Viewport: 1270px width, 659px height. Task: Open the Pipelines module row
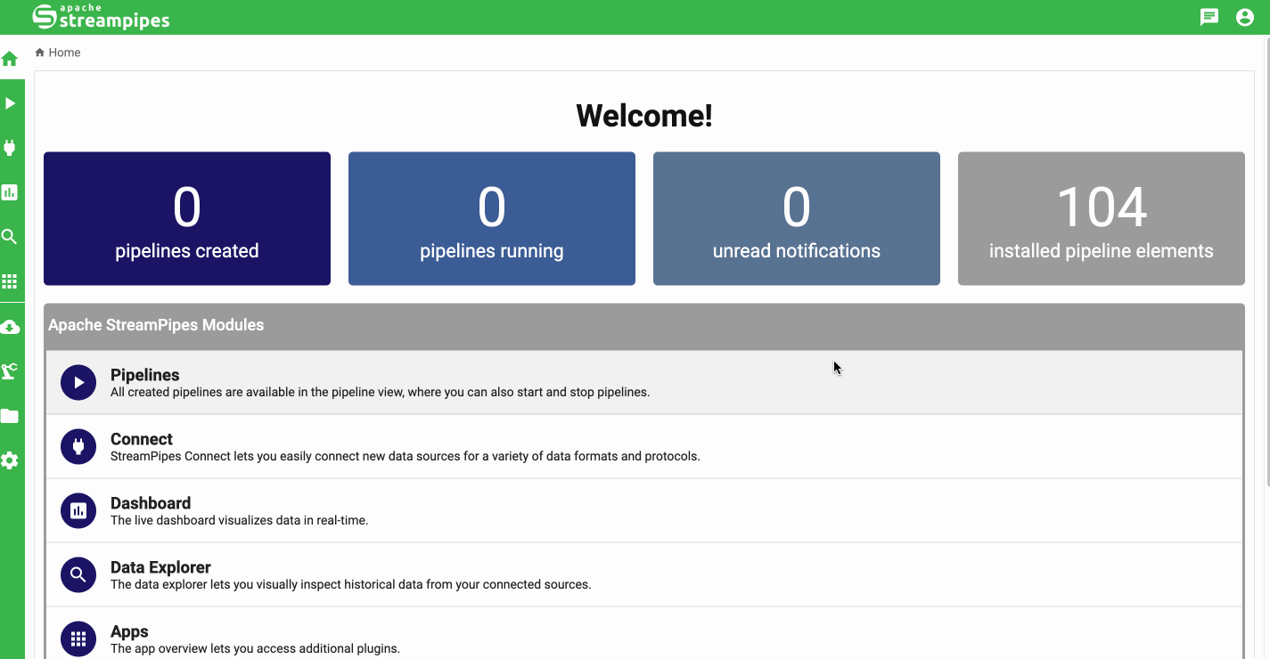(x=643, y=382)
